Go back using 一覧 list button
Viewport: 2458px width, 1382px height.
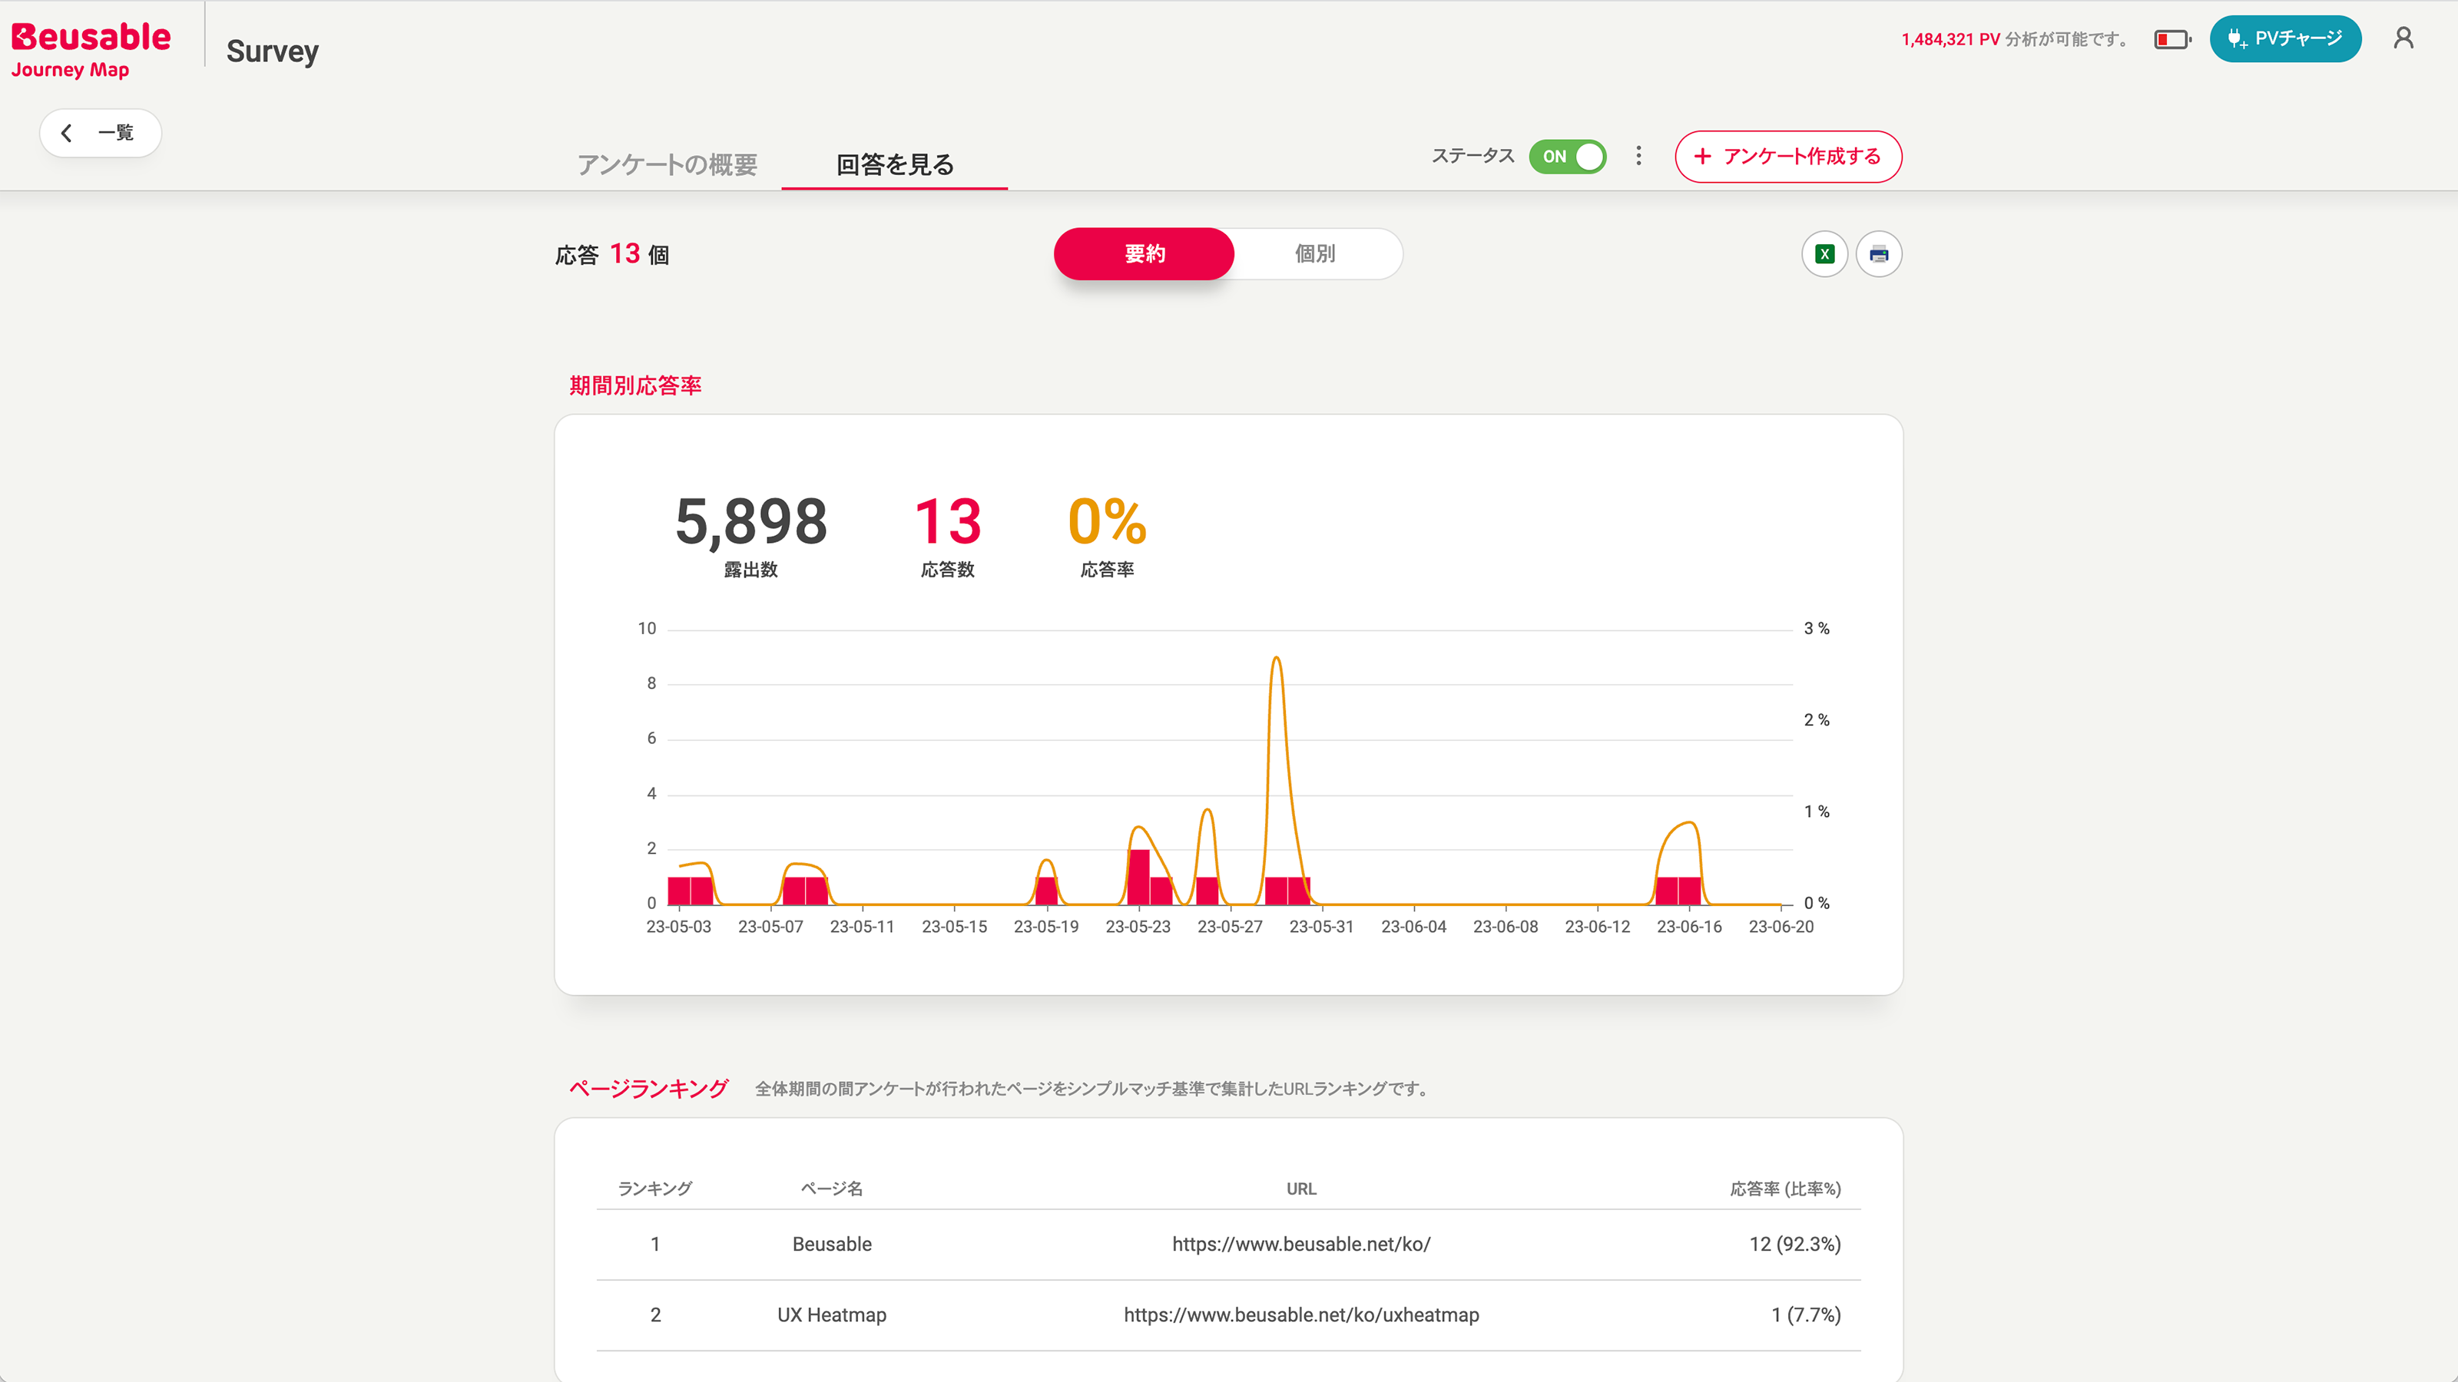click(100, 133)
